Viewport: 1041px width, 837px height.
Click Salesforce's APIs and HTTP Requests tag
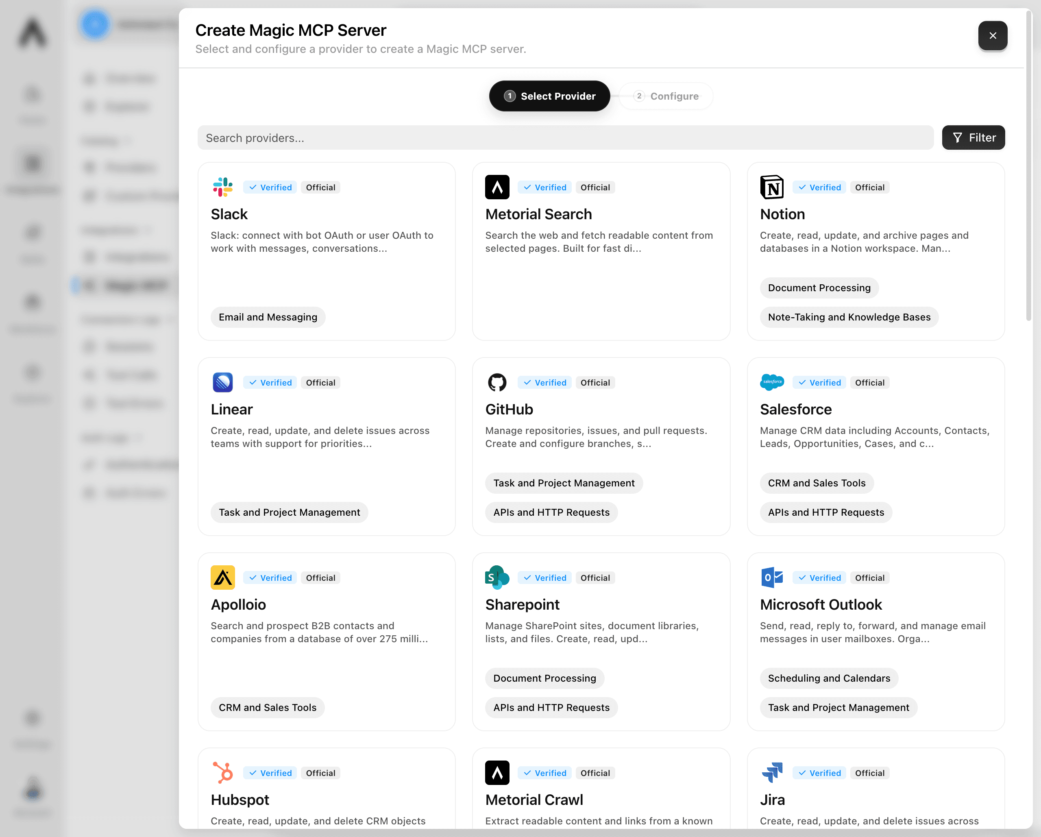pos(825,512)
